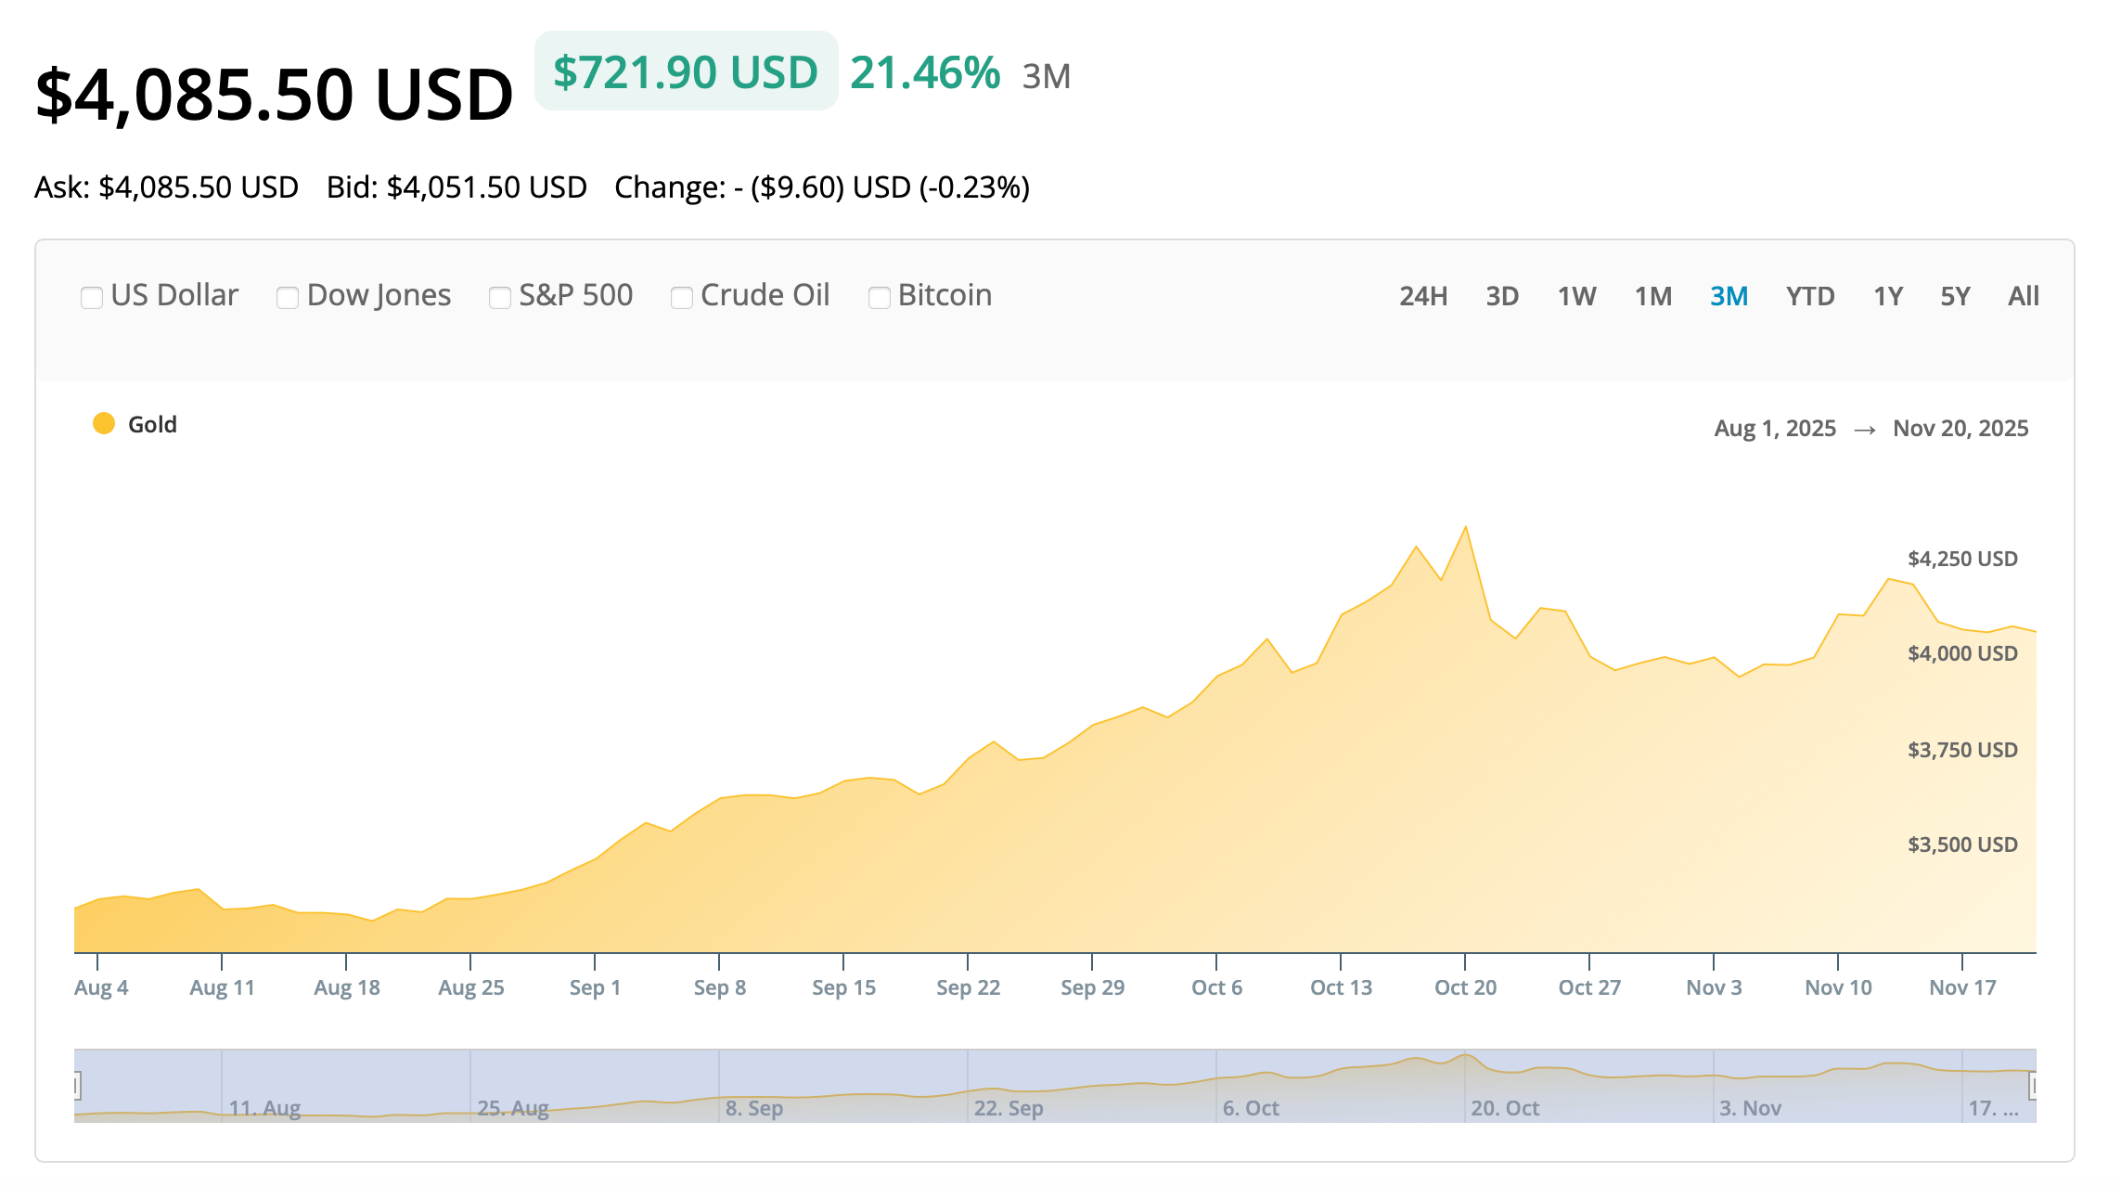Toggle the Crude Oil checkbox
This screenshot has width=2121, height=1186.
click(682, 297)
